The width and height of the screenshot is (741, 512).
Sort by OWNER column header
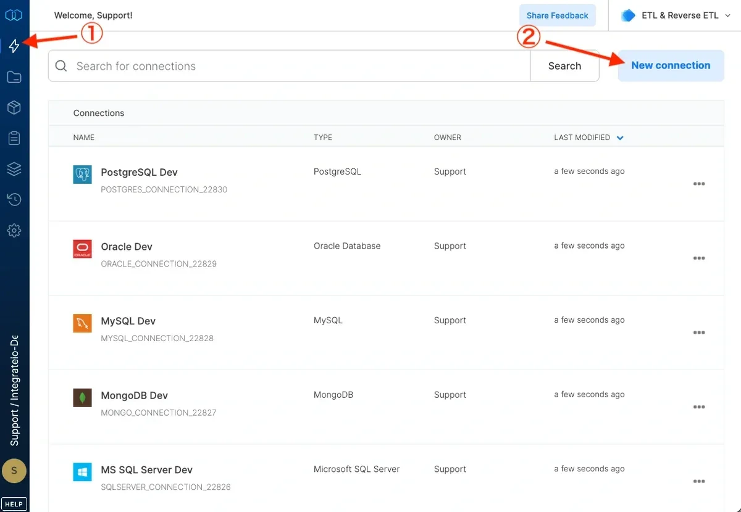tap(448, 138)
